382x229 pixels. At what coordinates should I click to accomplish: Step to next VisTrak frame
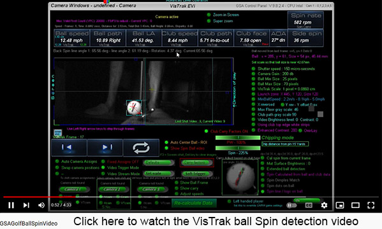pos(105,148)
